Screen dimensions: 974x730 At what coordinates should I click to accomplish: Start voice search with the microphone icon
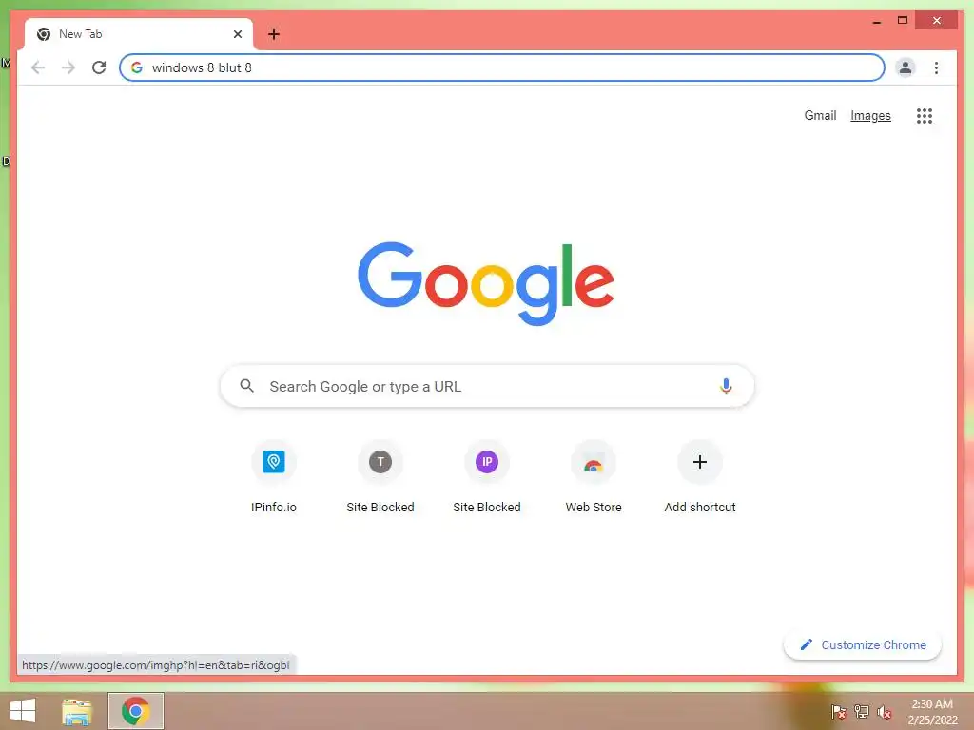(726, 386)
